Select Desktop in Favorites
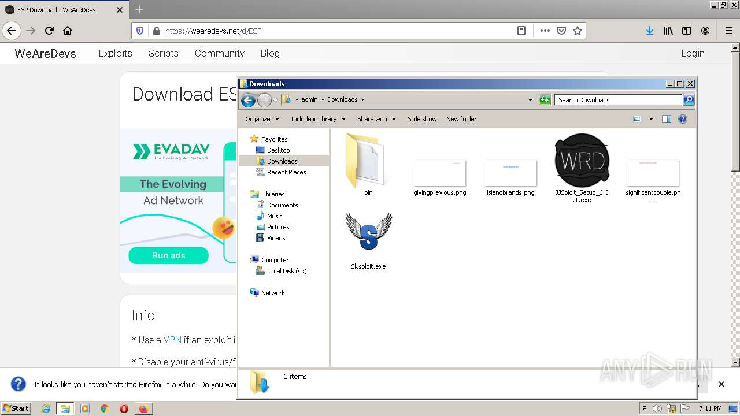The width and height of the screenshot is (740, 416). [x=273, y=150]
